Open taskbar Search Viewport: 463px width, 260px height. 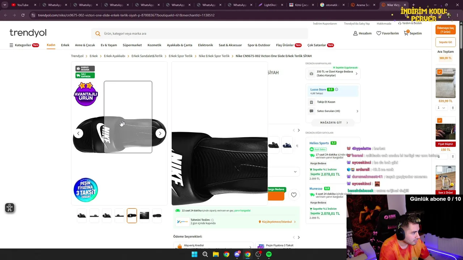[x=205, y=254]
